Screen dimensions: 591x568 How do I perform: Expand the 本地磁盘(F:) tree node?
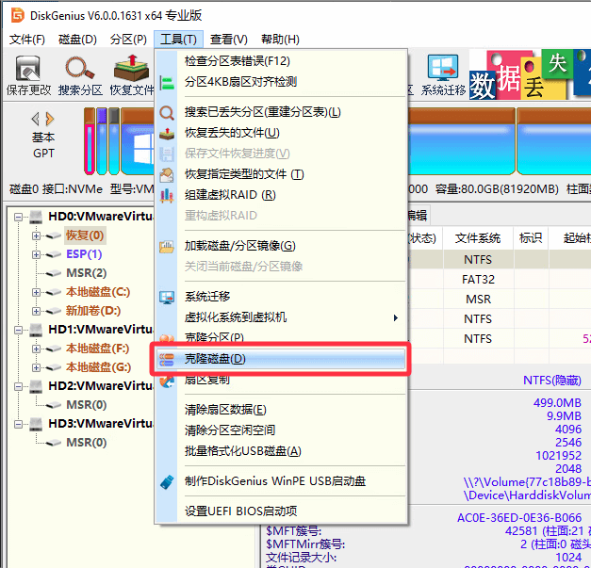pyautogui.click(x=36, y=349)
